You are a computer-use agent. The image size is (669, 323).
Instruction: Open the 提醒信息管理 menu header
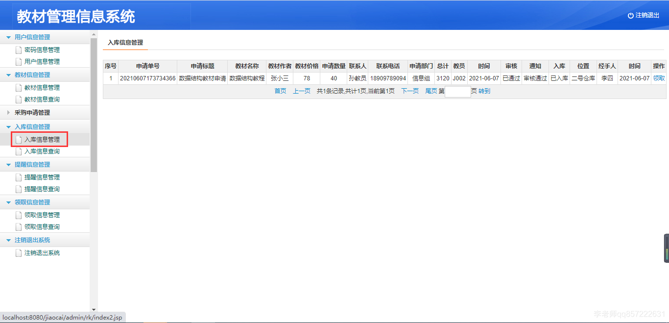(x=29, y=164)
